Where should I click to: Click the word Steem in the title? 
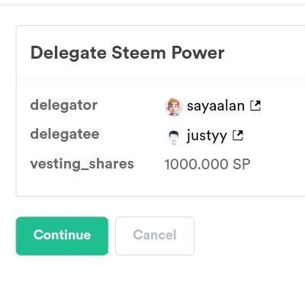click(139, 53)
